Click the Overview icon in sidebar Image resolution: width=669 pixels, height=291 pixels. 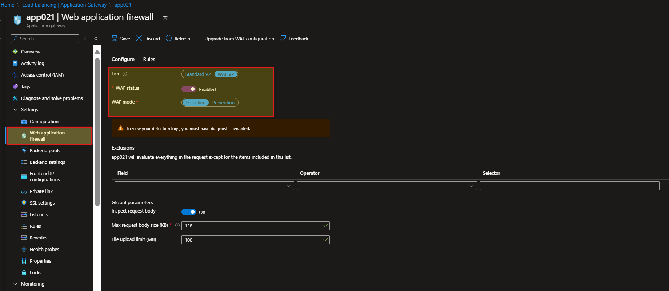(x=15, y=52)
